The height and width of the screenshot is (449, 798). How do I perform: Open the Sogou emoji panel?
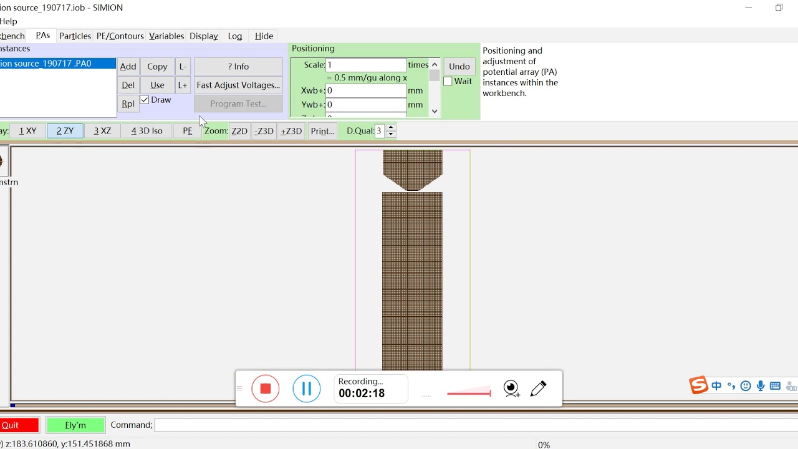click(x=746, y=386)
